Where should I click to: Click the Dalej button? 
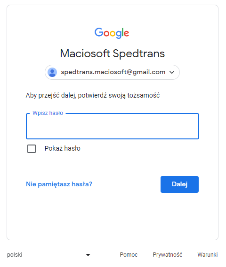click(179, 184)
